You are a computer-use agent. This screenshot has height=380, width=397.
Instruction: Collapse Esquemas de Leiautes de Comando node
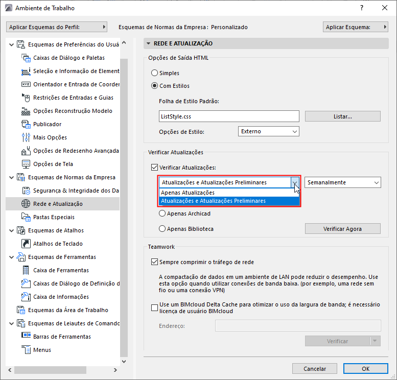pyautogui.click(x=11, y=323)
